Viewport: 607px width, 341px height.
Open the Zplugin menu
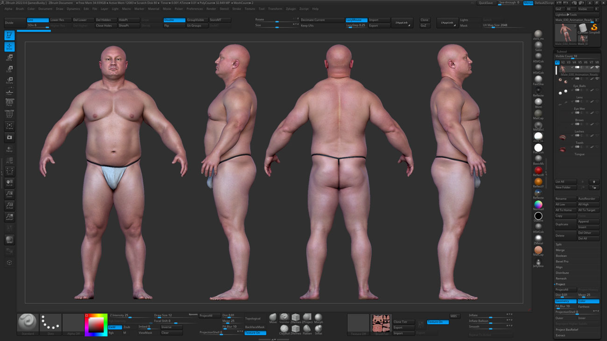(x=290, y=8)
